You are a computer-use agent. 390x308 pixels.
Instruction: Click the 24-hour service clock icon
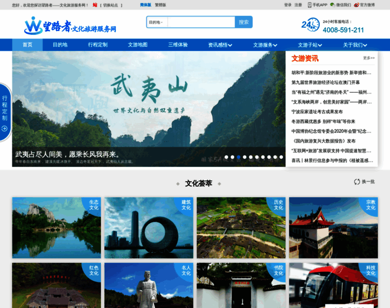[310, 24]
